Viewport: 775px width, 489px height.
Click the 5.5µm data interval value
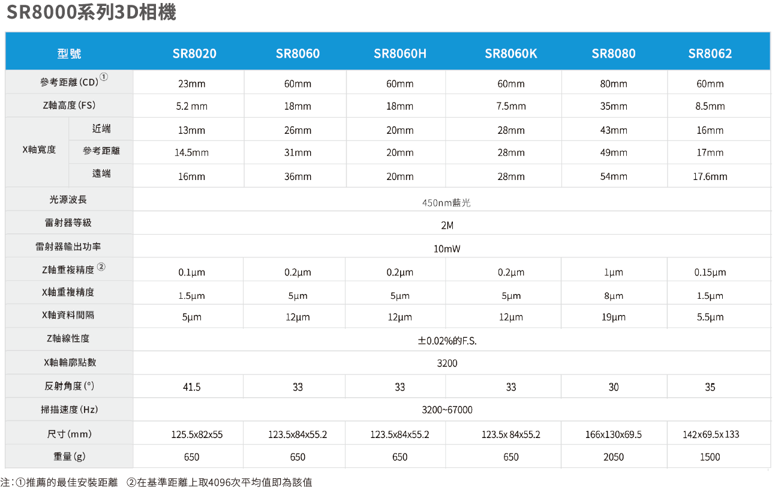(710, 317)
